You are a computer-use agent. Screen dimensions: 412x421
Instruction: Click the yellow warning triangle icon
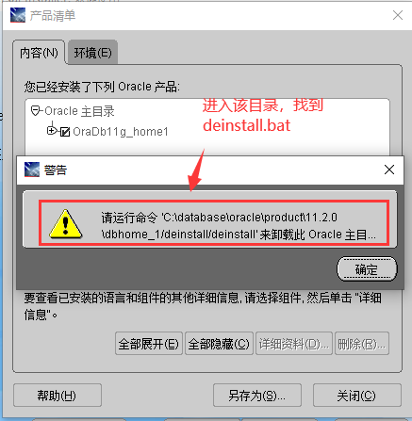(65, 223)
